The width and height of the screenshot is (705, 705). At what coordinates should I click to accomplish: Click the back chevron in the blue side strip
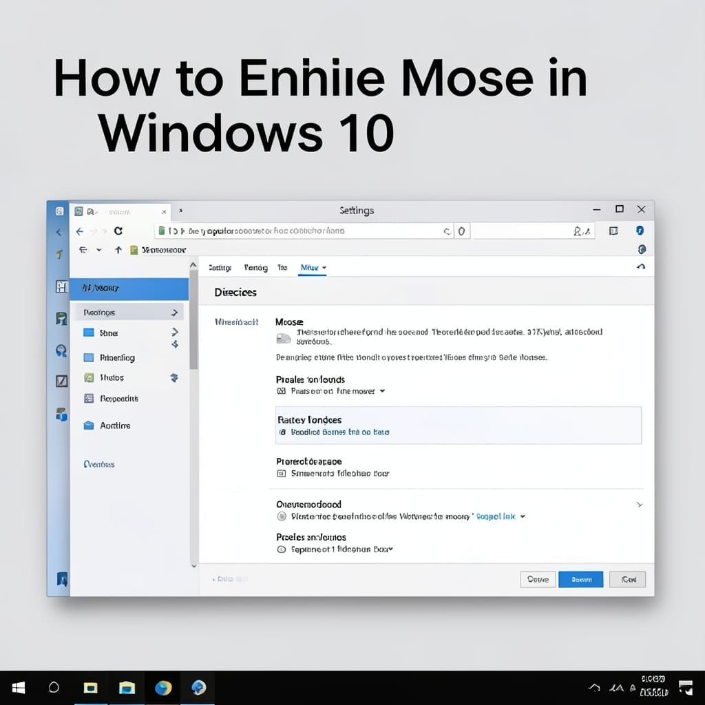point(59,232)
